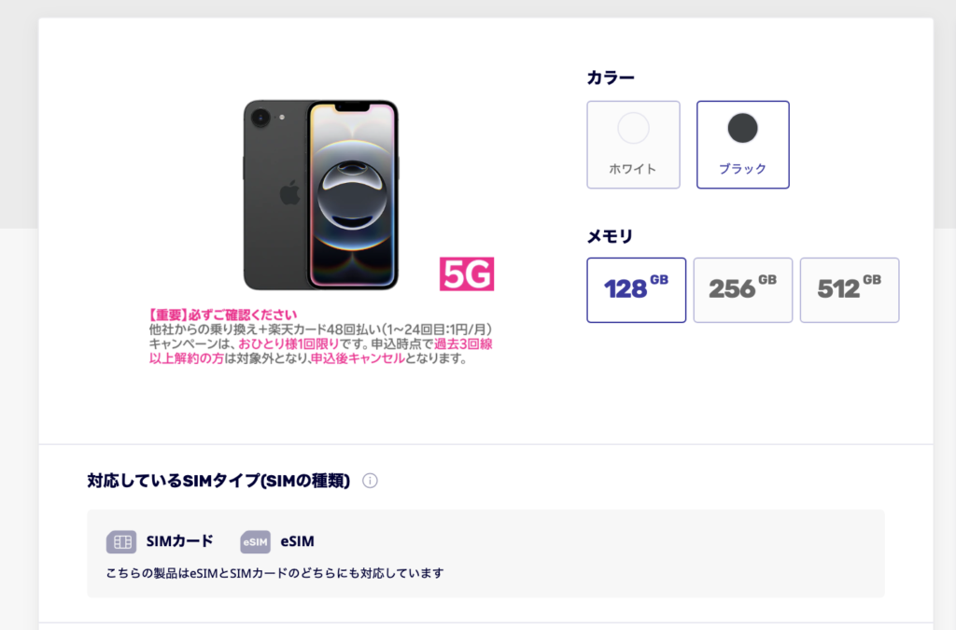
Task: Click the メモリ section heading
Action: pos(610,236)
